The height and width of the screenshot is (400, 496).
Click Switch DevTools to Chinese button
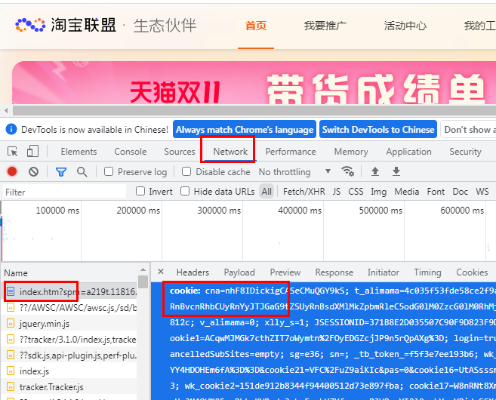pos(378,129)
